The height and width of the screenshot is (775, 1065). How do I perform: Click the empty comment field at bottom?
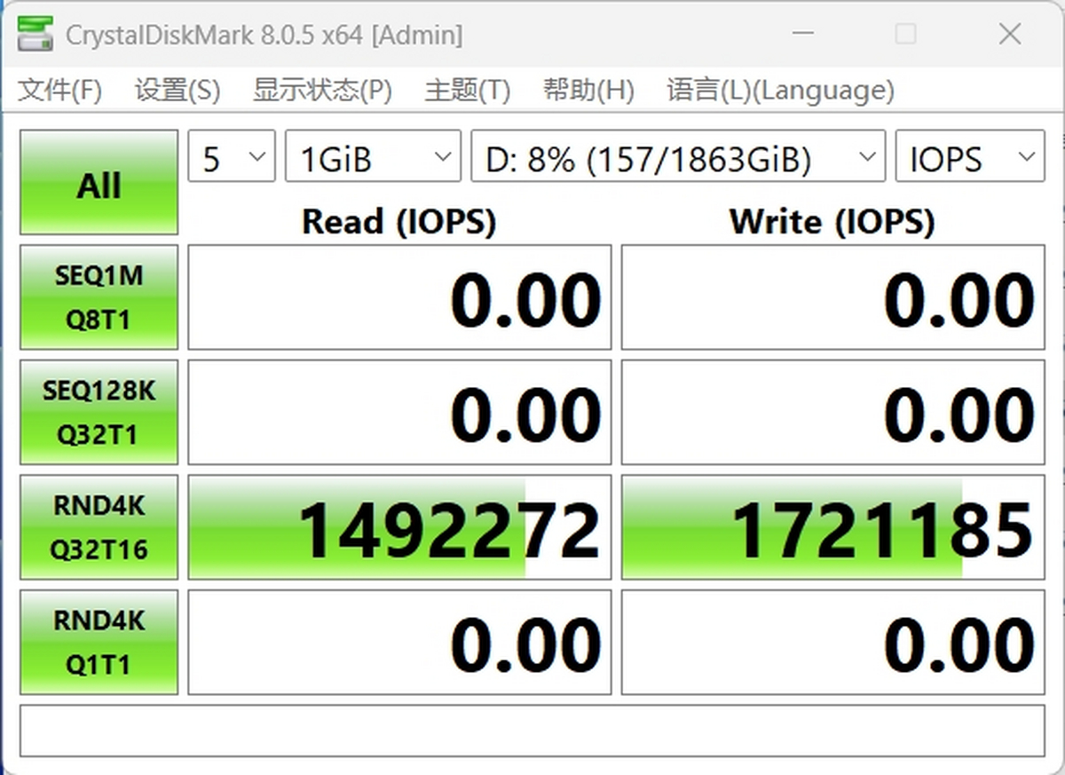click(x=532, y=732)
